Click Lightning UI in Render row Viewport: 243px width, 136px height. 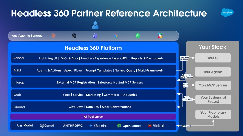pos(48,58)
